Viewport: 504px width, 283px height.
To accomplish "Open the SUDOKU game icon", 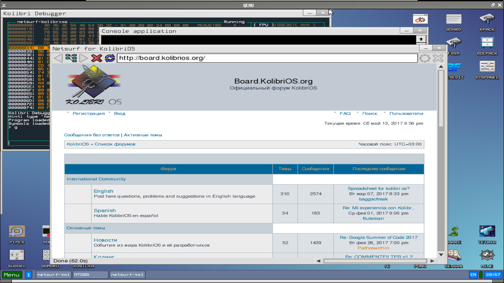I will pos(17,257).
